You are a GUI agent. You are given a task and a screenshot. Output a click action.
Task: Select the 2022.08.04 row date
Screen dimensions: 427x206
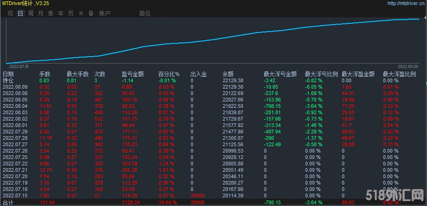15,106
